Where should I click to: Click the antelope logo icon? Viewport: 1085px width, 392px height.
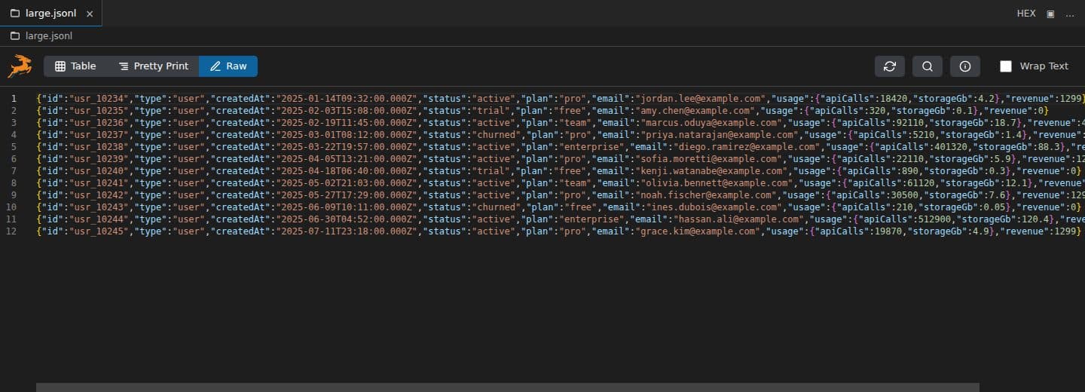[x=20, y=66]
